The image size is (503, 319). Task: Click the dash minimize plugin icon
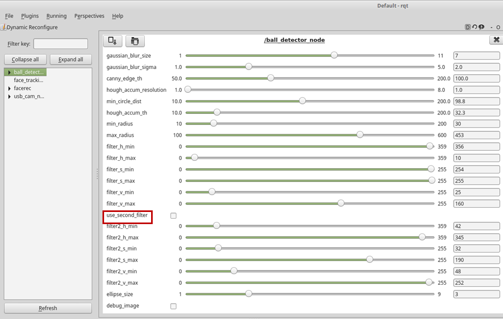click(x=491, y=27)
